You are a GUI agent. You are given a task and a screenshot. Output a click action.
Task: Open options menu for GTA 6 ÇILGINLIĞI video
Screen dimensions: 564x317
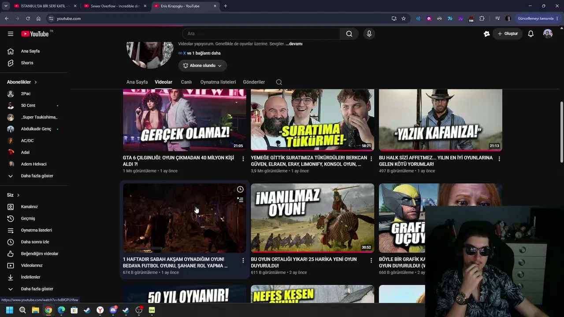click(243, 158)
